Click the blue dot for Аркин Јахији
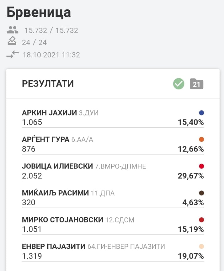The height and width of the screenshot is (271, 224). point(201,113)
